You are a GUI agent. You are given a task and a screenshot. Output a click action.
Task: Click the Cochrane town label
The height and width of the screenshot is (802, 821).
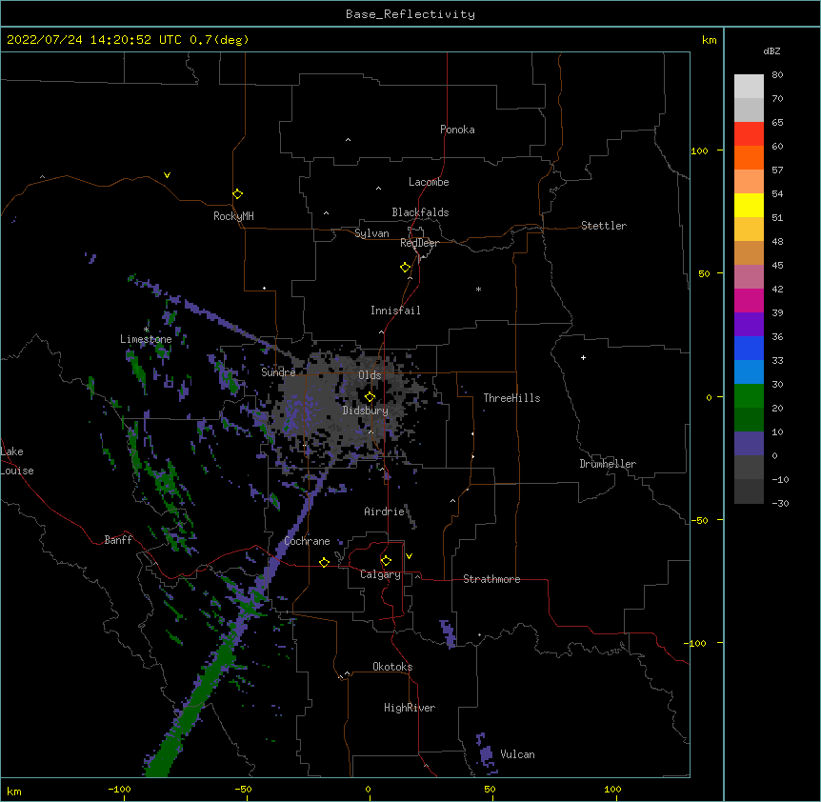point(307,541)
